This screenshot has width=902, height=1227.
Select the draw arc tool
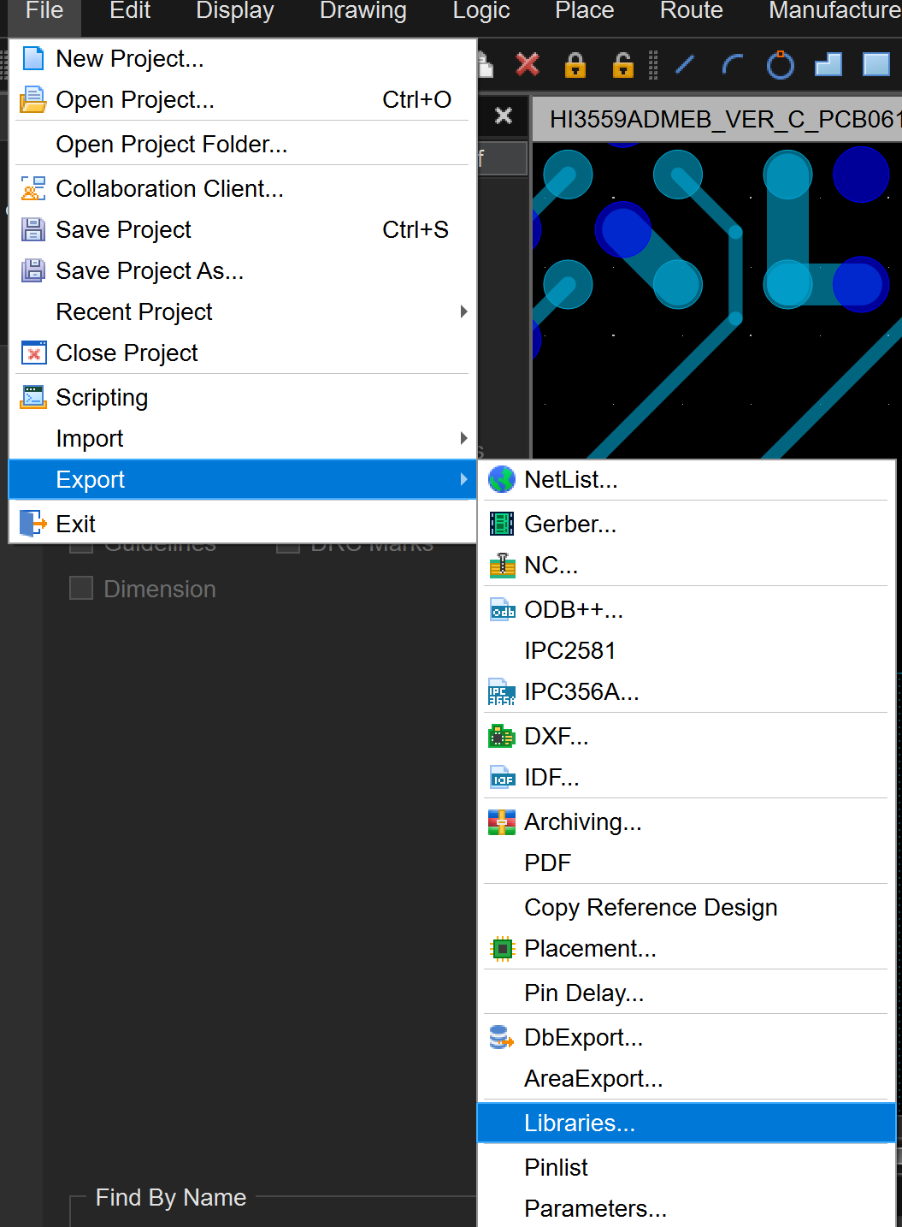pos(733,65)
